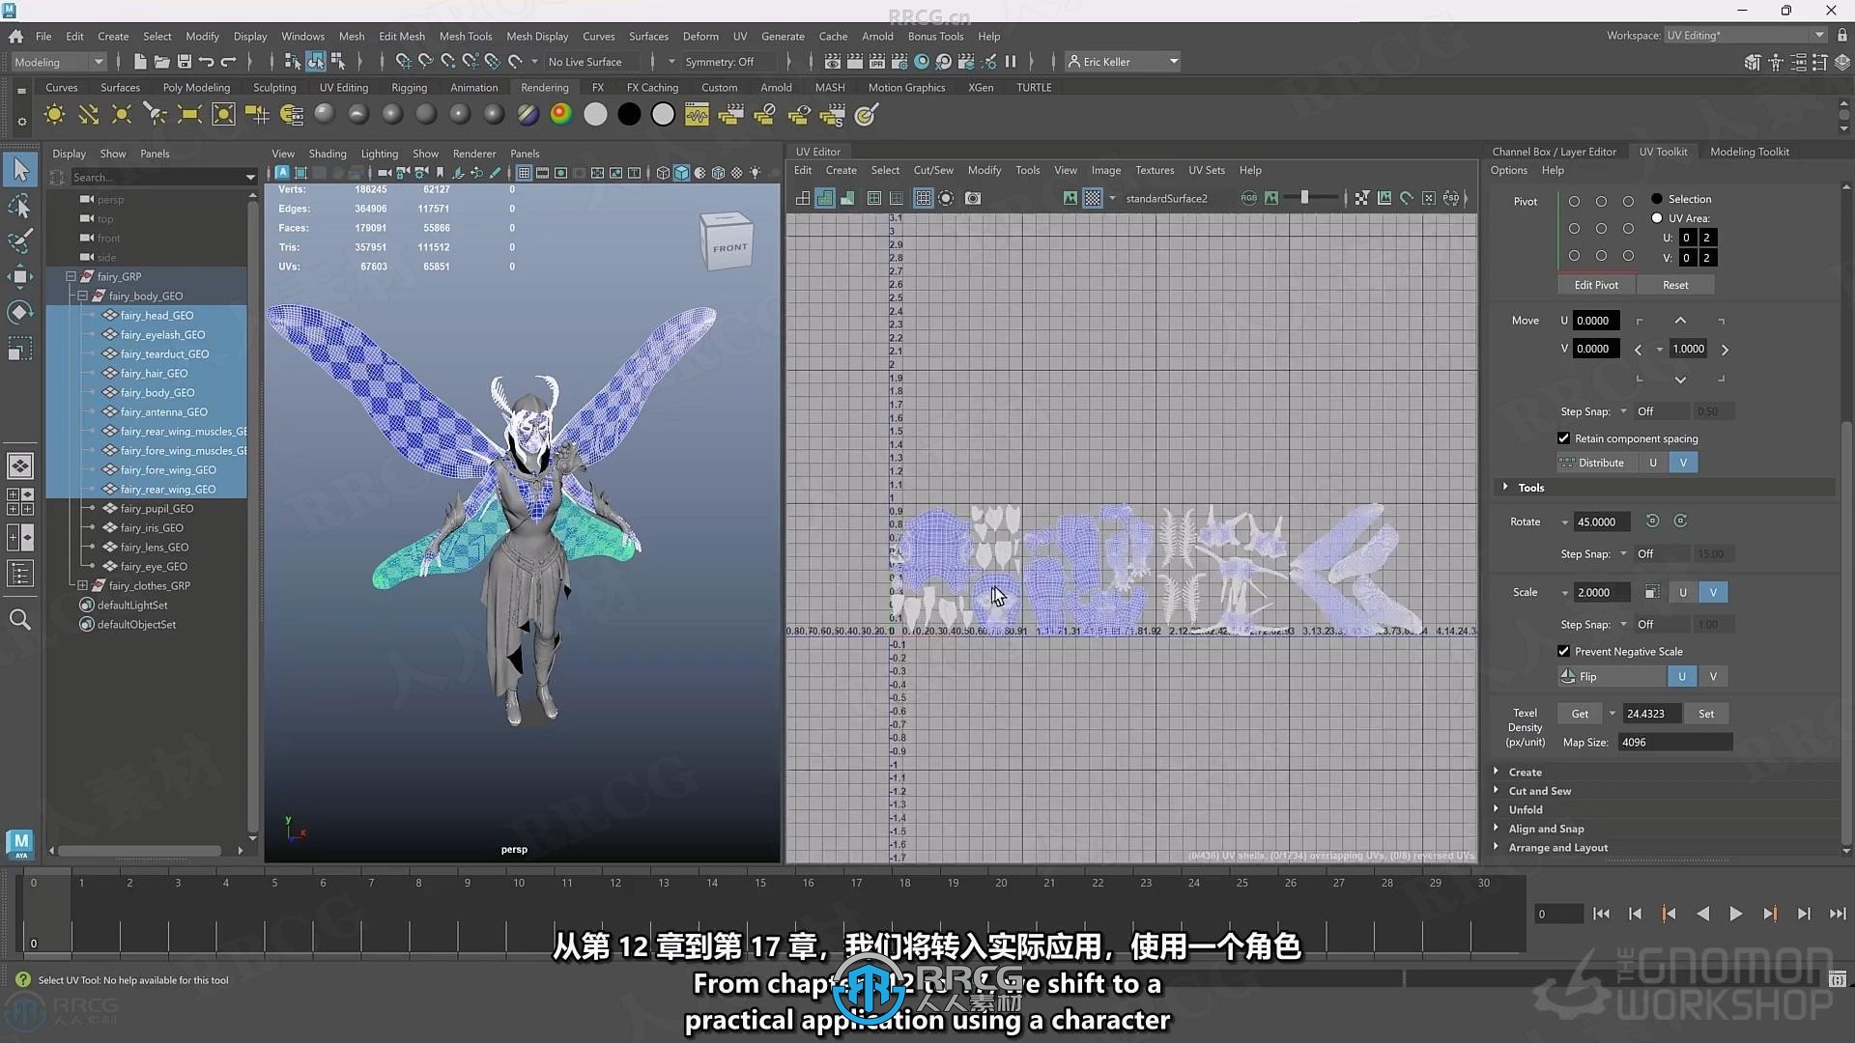The height and width of the screenshot is (1043, 1855).
Task: Switch to the Rendering shelf tab
Action: pos(545,87)
